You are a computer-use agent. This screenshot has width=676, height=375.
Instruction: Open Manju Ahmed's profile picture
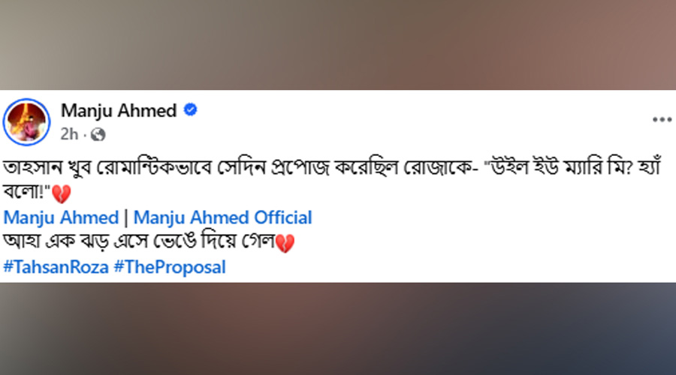point(26,121)
